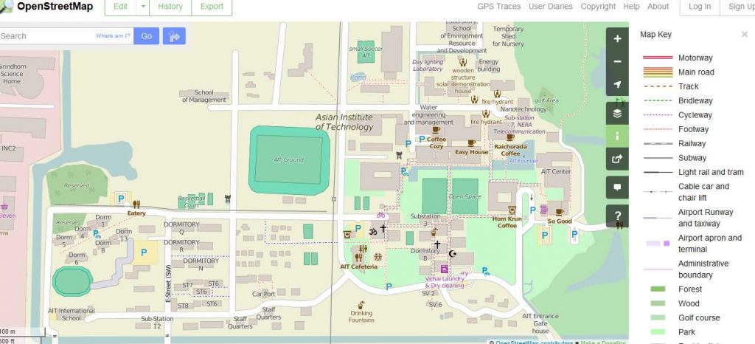755x344 pixels.
Task: Click the Make a Donation link
Action: coord(604,342)
